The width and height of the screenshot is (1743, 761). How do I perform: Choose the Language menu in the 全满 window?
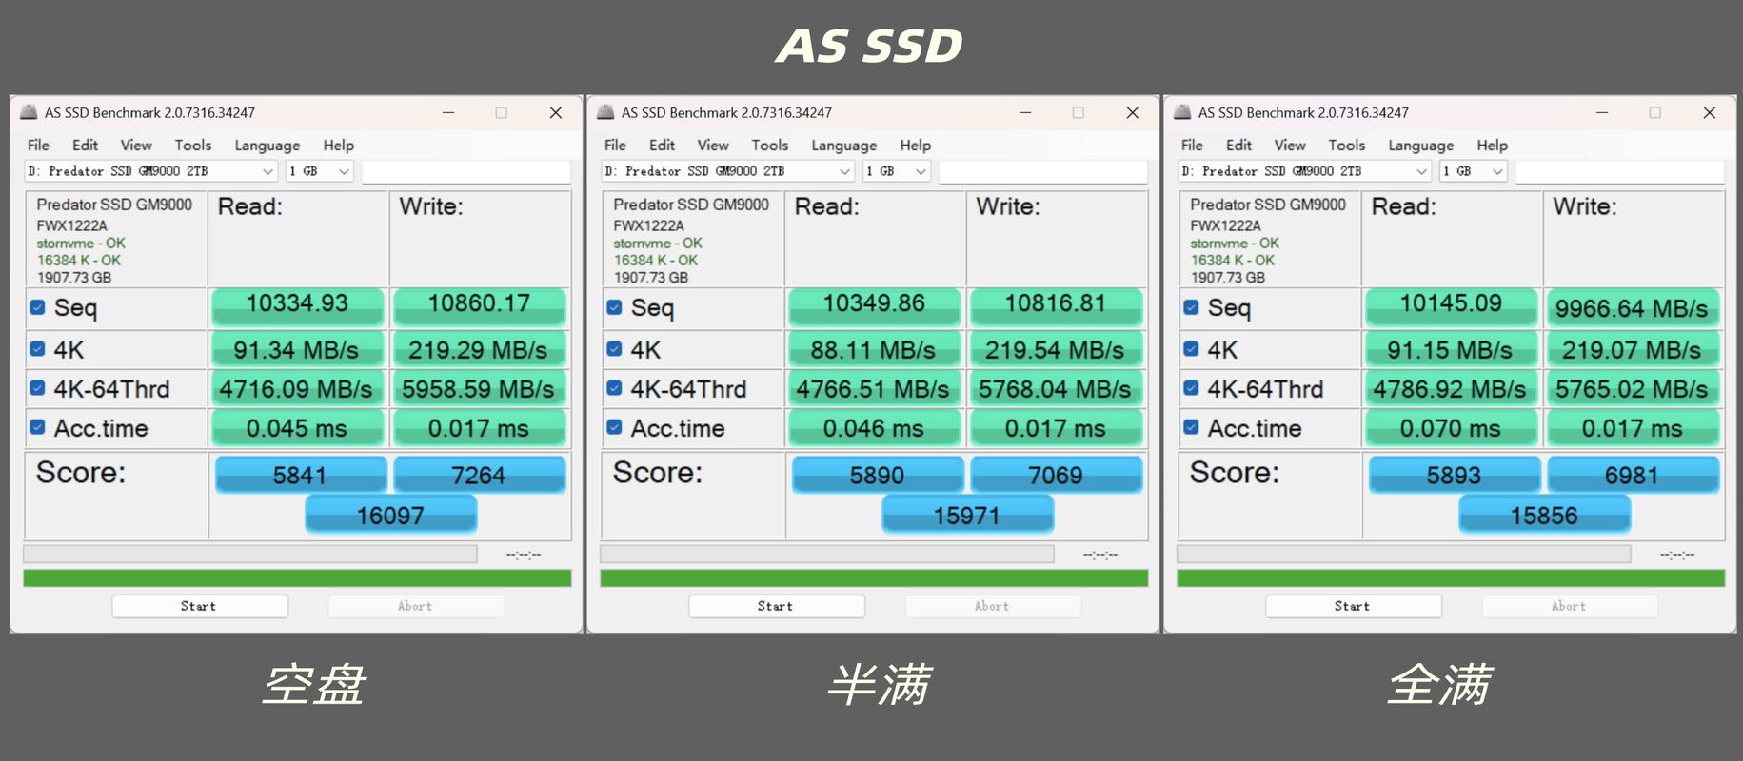[1421, 146]
